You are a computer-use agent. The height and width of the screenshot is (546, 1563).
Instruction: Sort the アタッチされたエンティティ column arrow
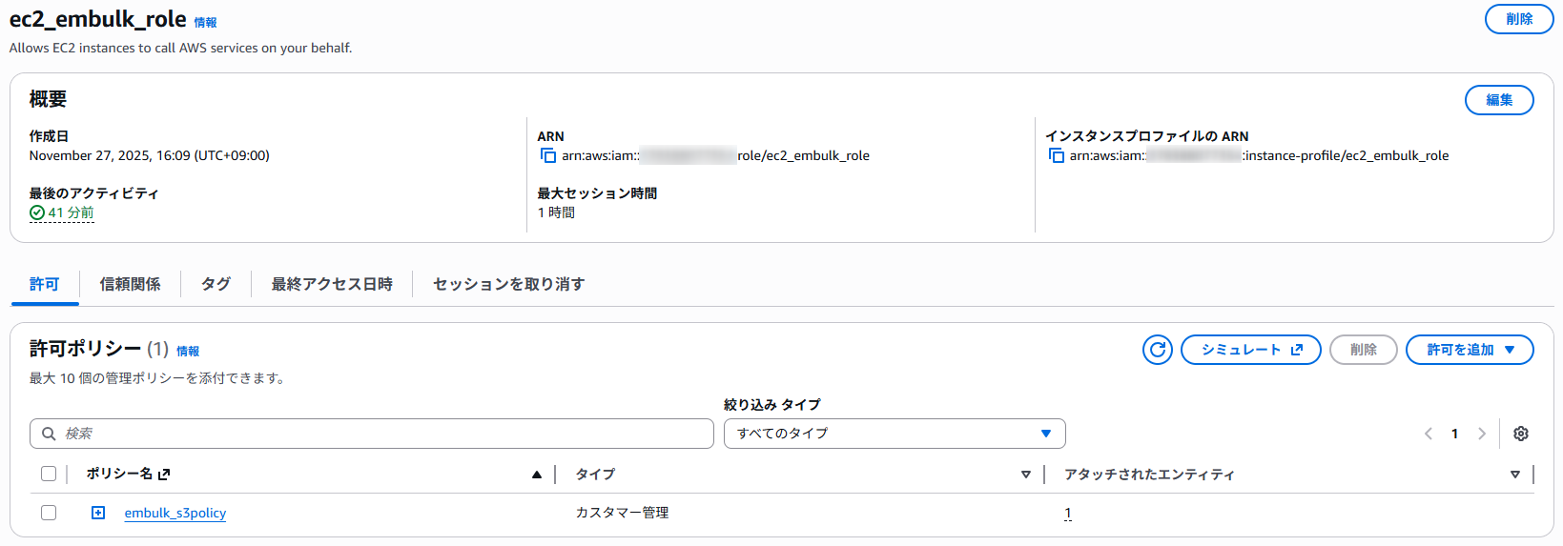1515,475
